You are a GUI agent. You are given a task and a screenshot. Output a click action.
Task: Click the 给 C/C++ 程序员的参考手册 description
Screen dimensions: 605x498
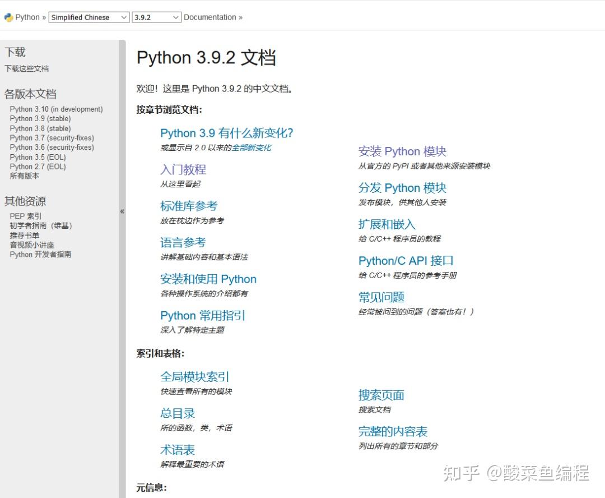tap(407, 275)
